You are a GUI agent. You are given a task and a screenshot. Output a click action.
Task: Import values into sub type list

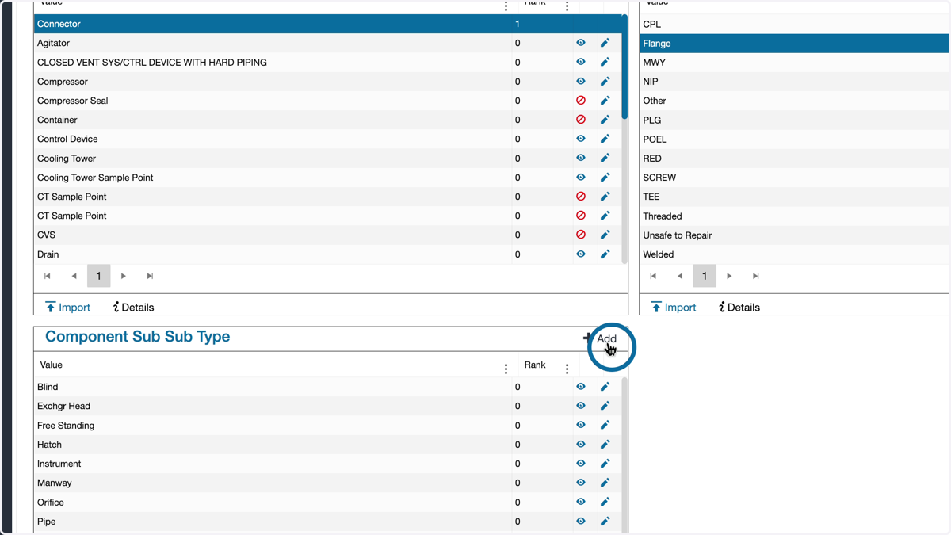(673, 308)
